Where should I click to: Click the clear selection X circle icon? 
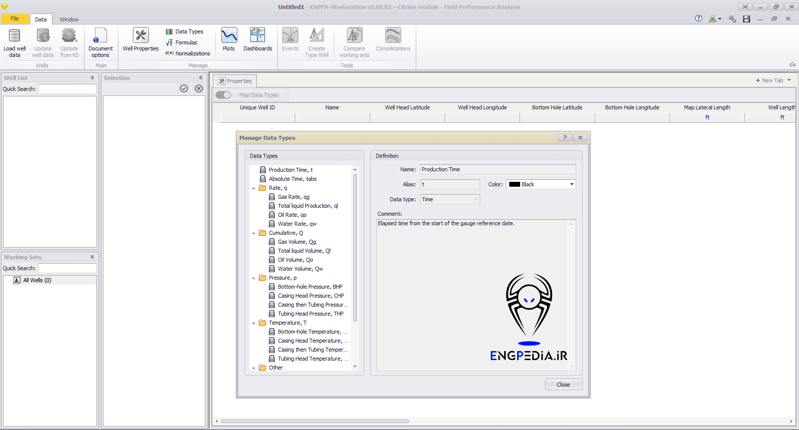pos(199,88)
